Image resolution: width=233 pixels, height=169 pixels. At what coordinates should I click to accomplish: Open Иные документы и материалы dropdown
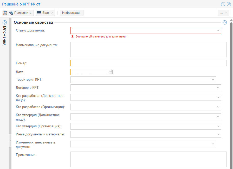[x=218, y=134]
